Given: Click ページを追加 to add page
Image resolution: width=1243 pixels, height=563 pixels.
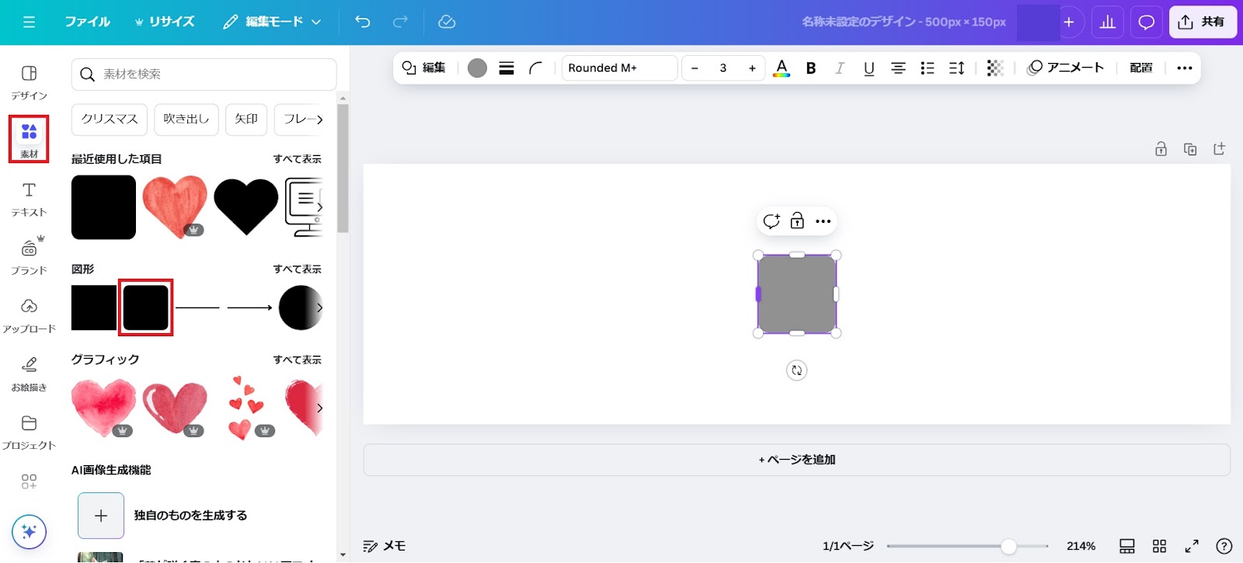Looking at the screenshot, I should point(796,460).
